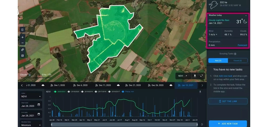Reset the chart range with the undo icon
The width and height of the screenshot is (280, 127).
click(x=202, y=125)
